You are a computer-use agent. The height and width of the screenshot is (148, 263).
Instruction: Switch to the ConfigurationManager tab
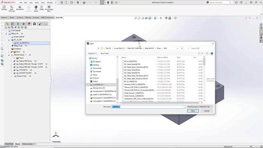coord(18,24)
